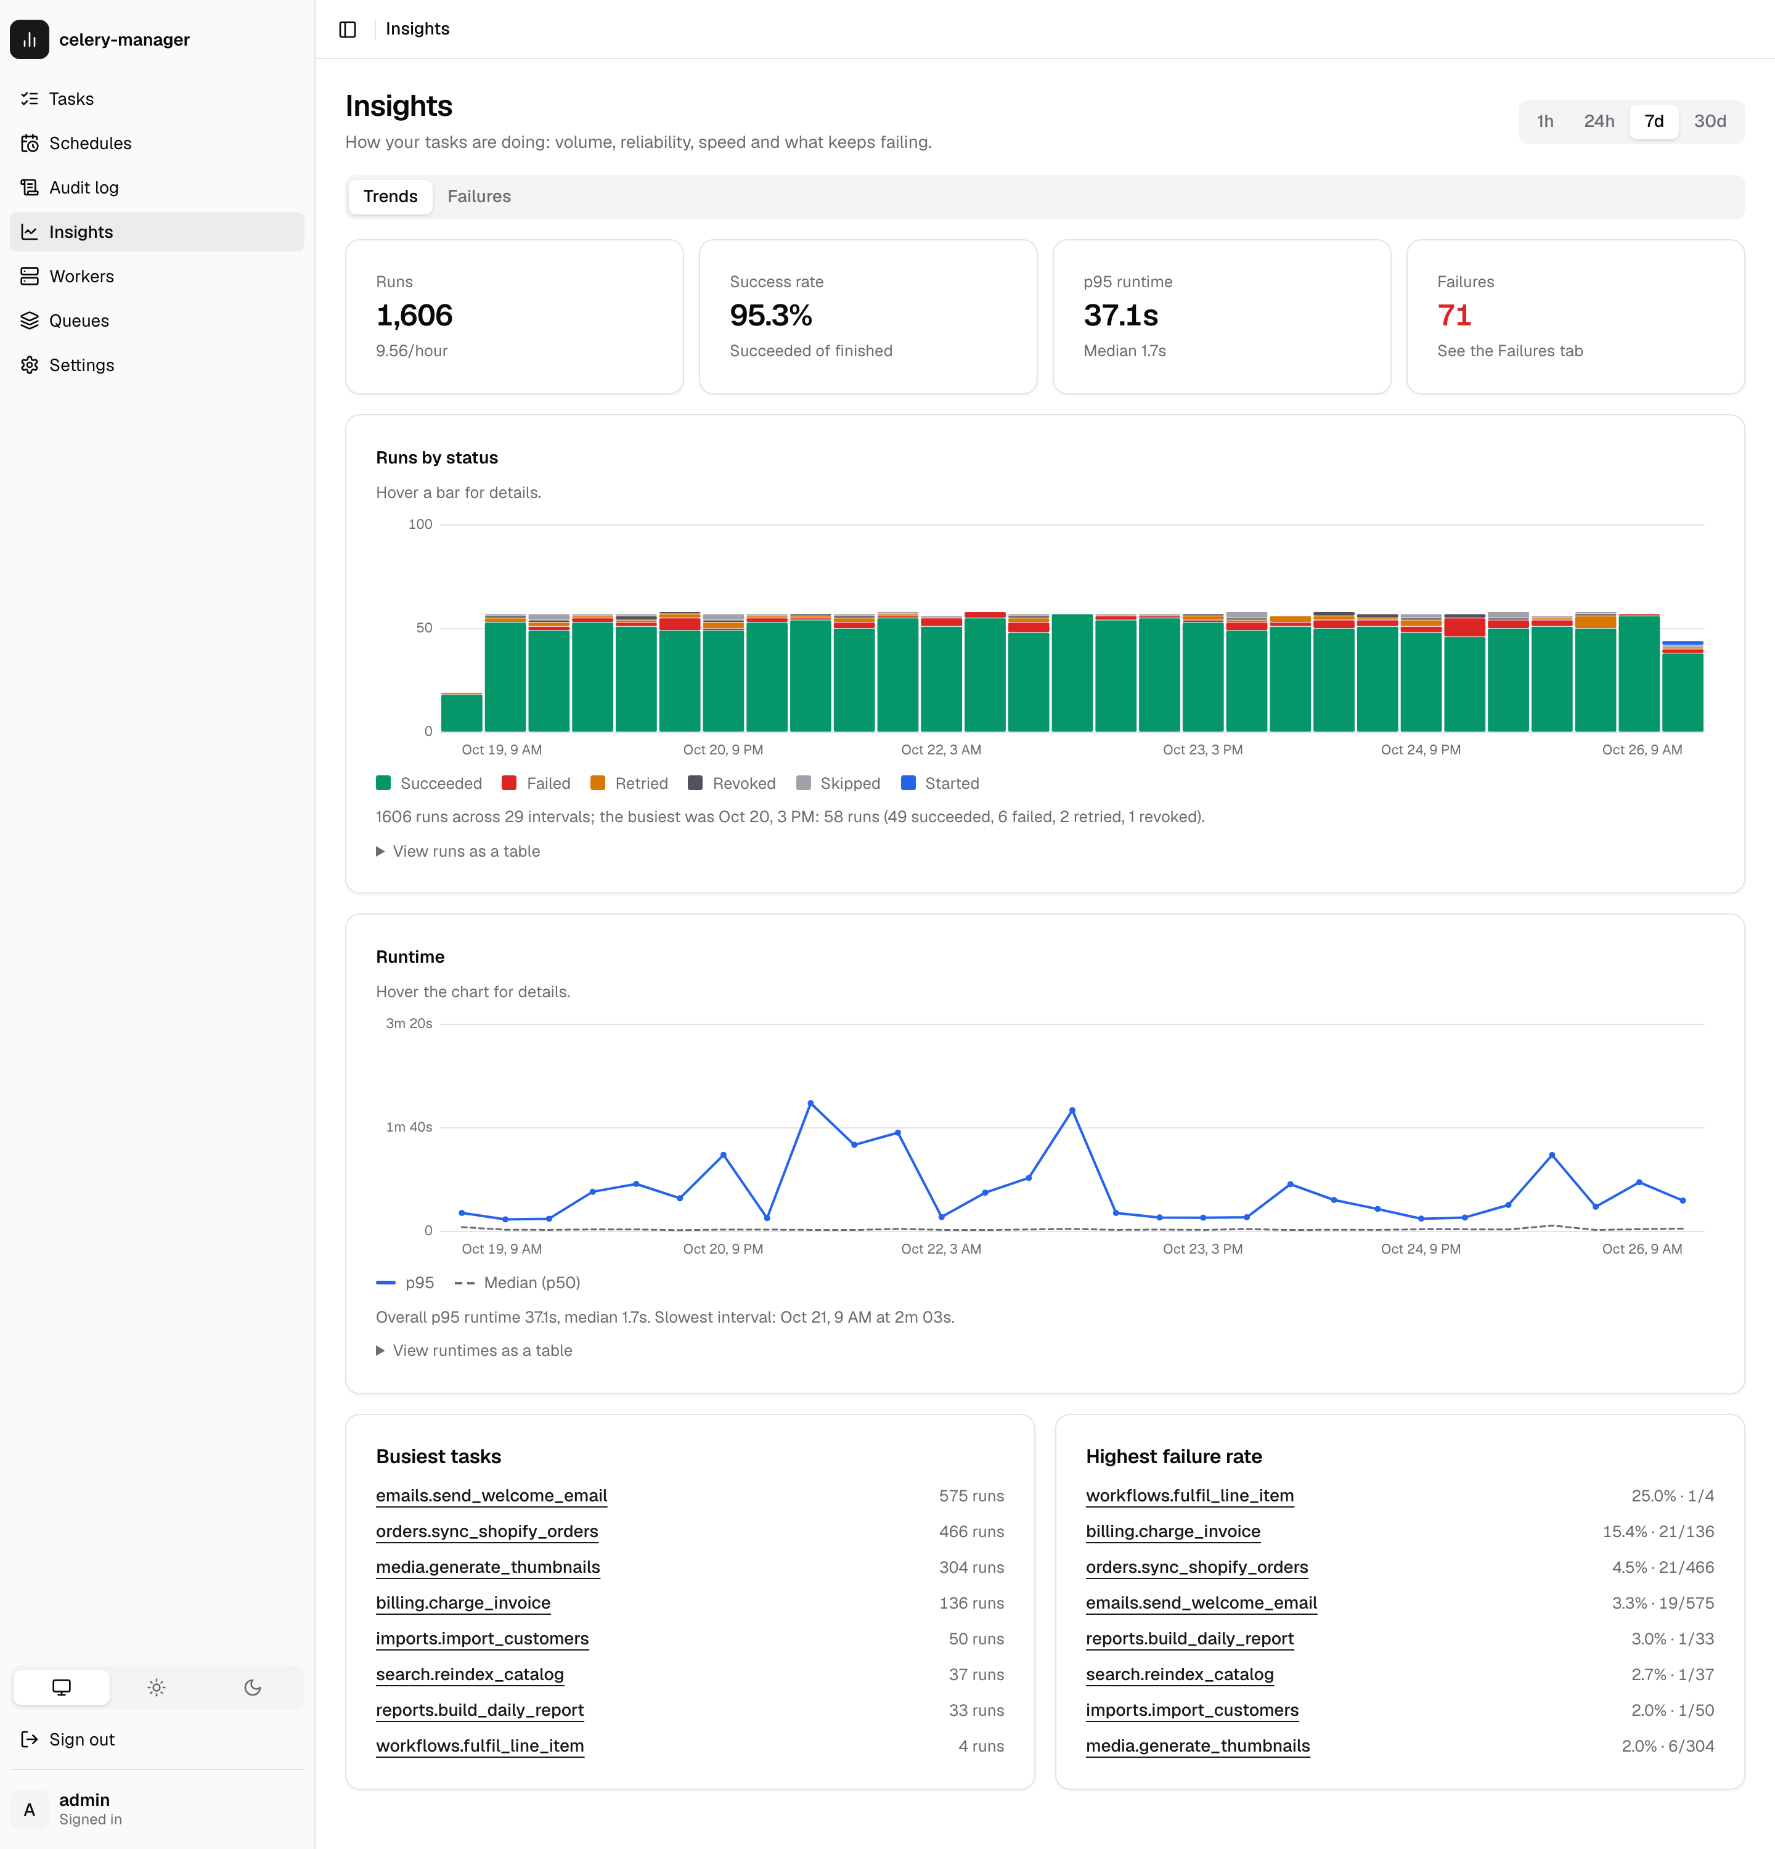The width and height of the screenshot is (1775, 1849).
Task: Click the Retried orange legend swatch
Action: 598,783
